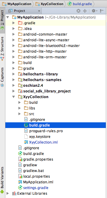The width and height of the screenshot is (107, 198).
Task: Collapse the XyyCollection module node
Action: click(14, 97)
